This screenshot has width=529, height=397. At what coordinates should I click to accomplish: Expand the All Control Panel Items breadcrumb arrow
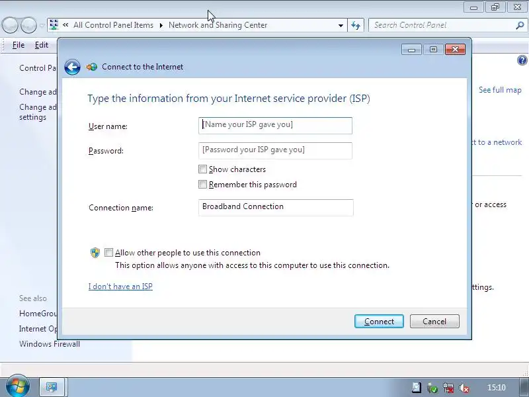click(161, 25)
